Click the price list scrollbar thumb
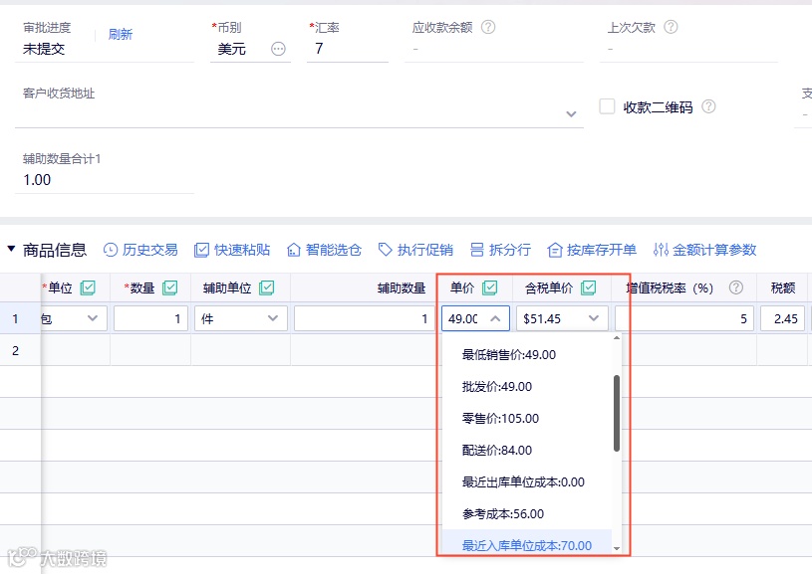Viewport: 812px width, 574px height. [617, 413]
